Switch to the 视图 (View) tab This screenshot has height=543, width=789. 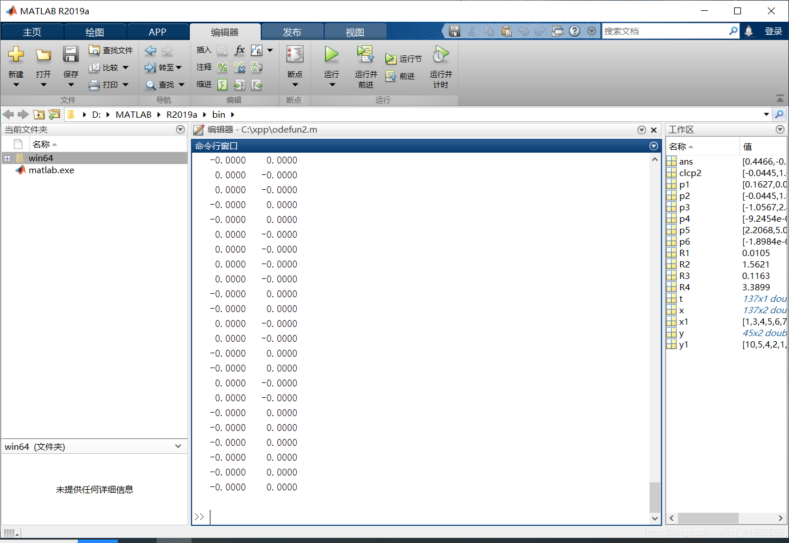355,32
